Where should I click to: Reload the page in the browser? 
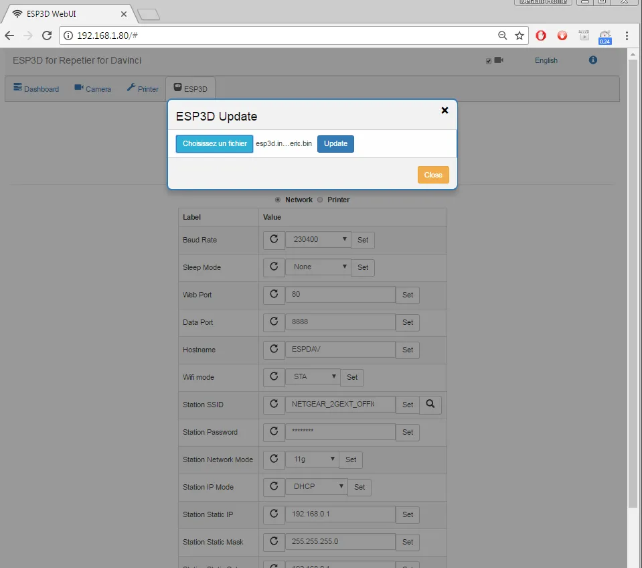point(47,35)
